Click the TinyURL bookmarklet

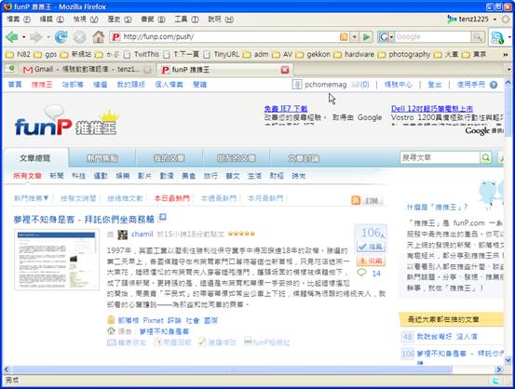(x=222, y=54)
